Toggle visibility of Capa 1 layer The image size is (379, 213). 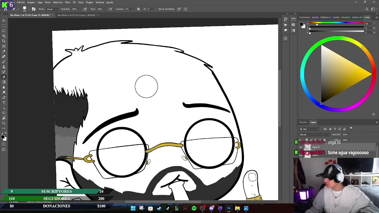[x=301, y=155]
